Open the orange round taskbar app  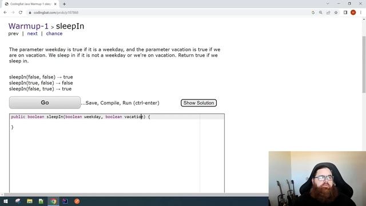click(77, 201)
